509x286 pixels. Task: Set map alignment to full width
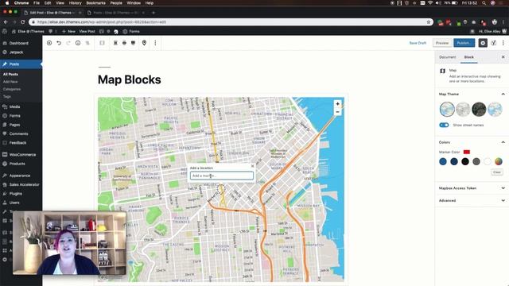click(x=133, y=43)
